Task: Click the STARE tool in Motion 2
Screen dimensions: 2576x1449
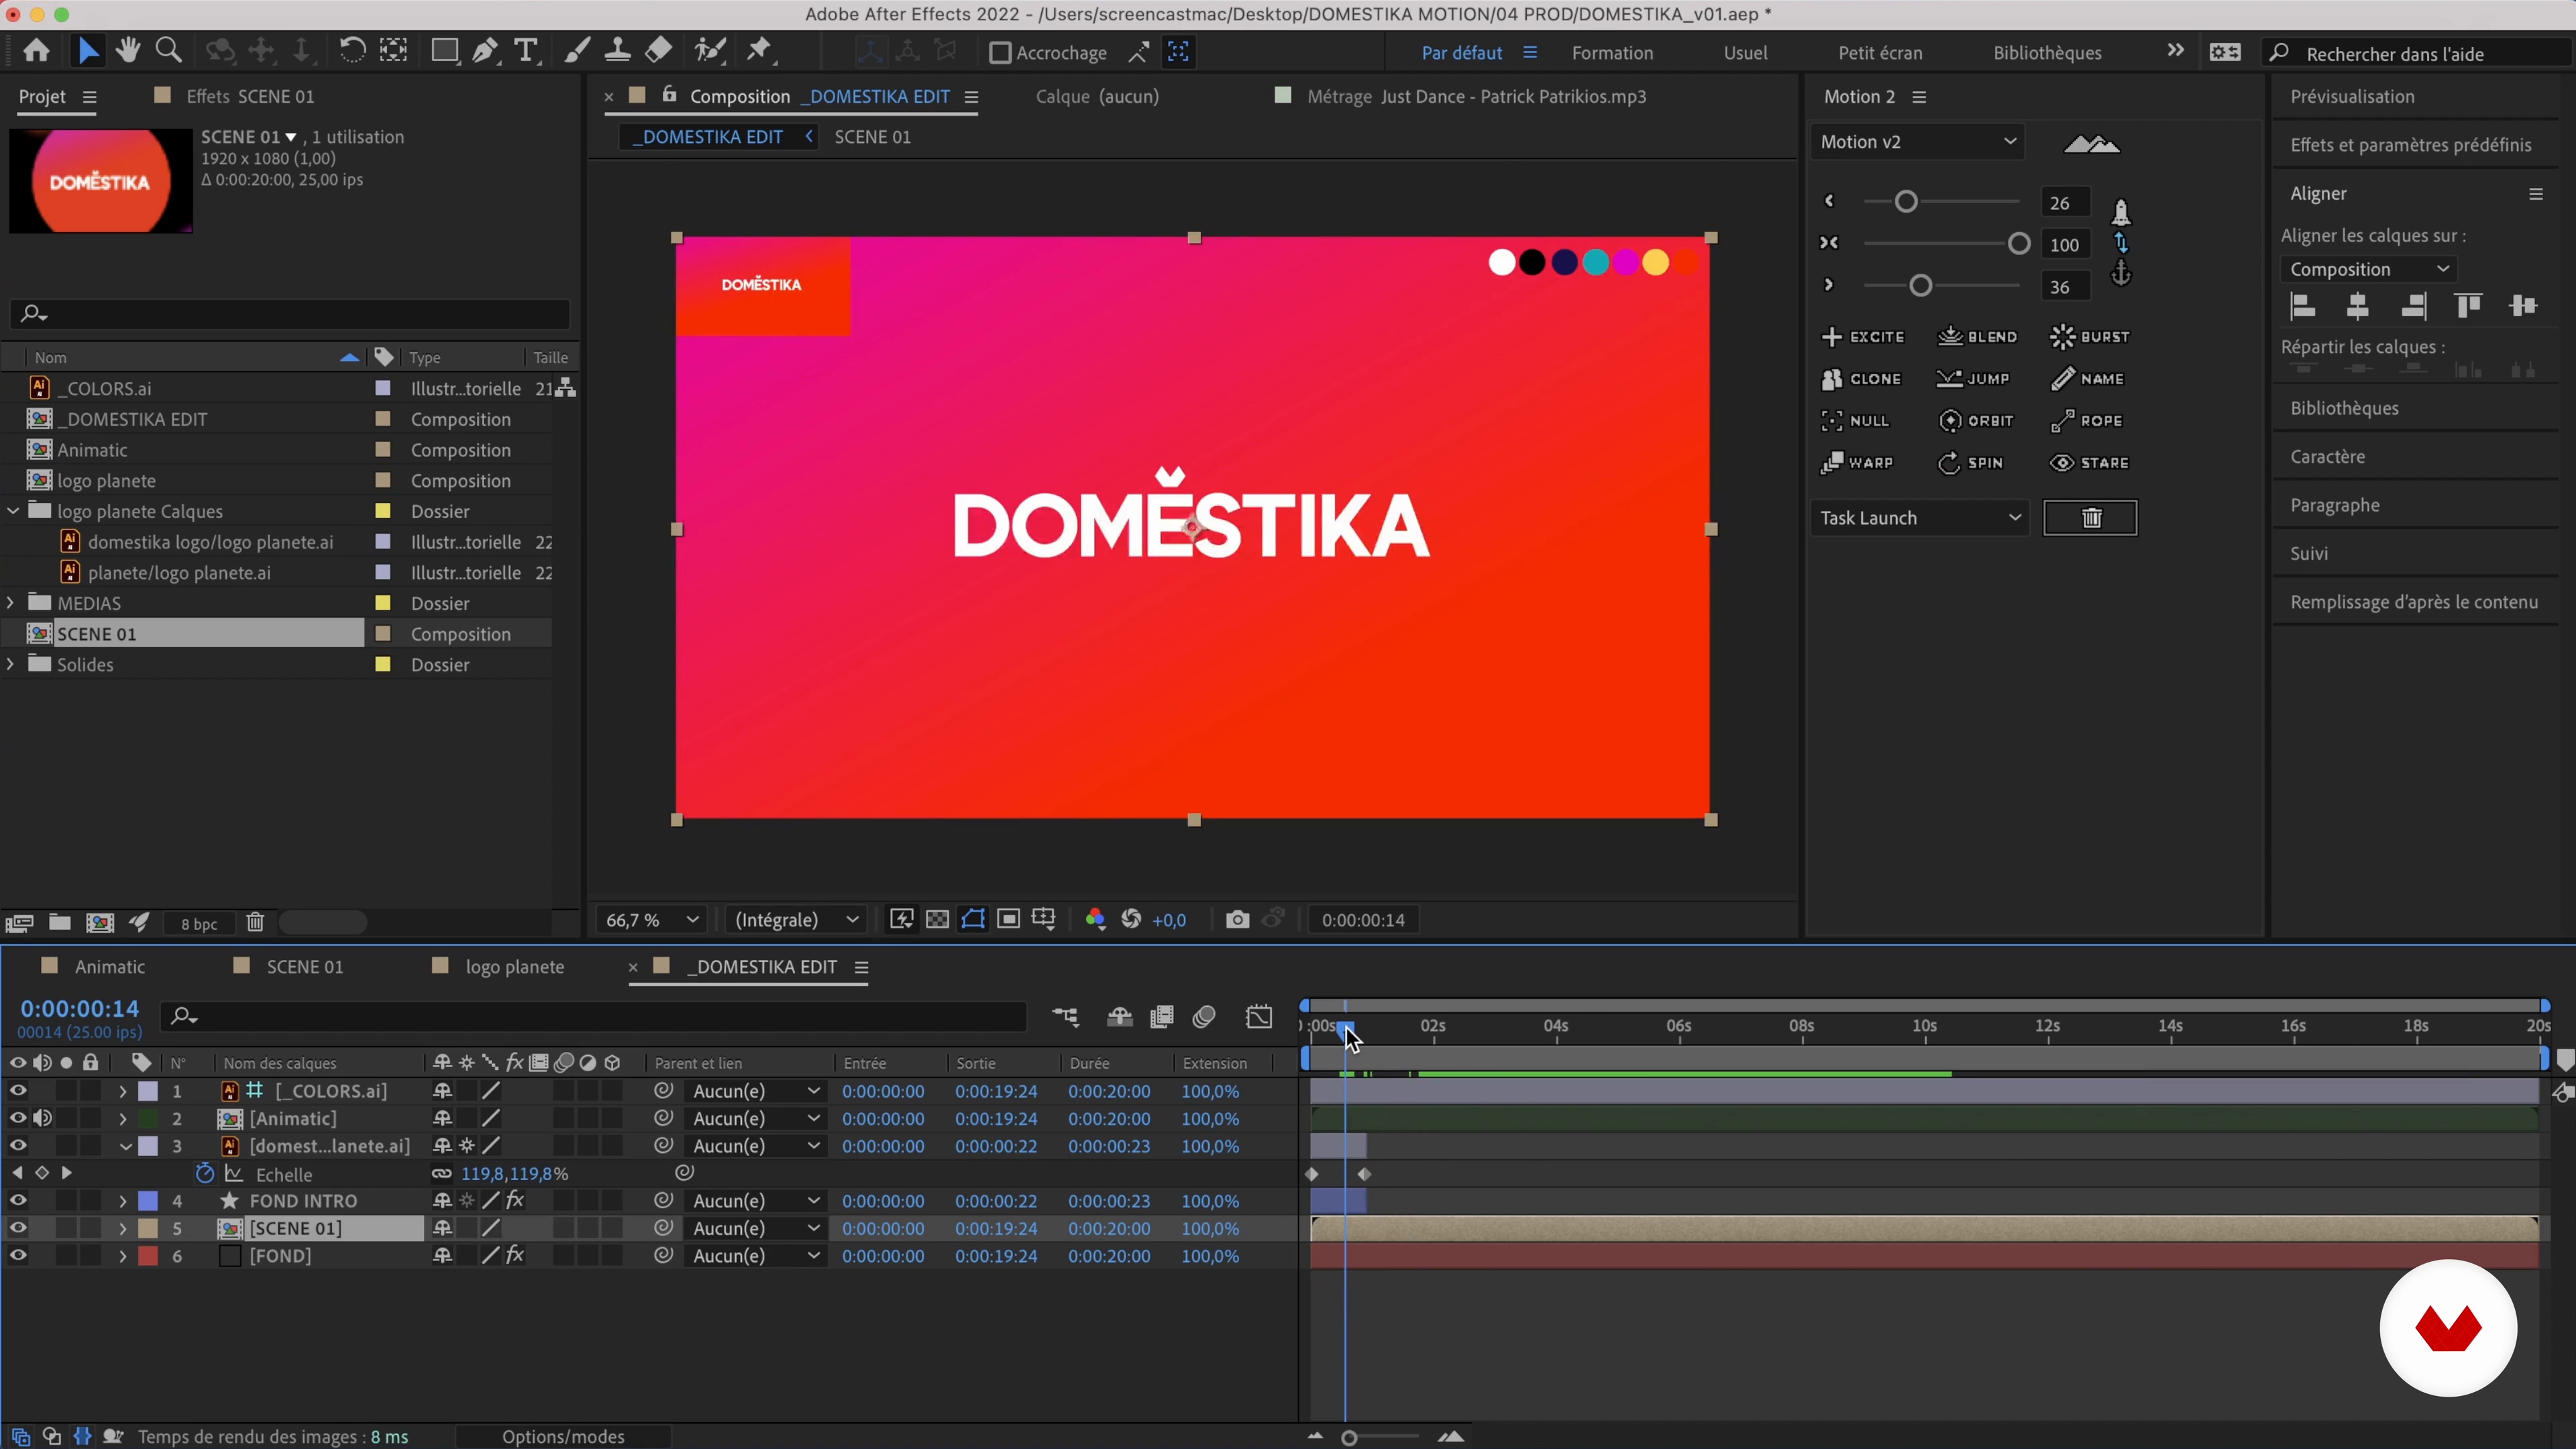Action: pyautogui.click(x=2090, y=463)
